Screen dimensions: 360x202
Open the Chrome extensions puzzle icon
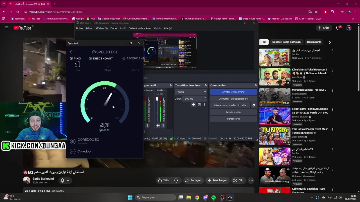[332, 12]
